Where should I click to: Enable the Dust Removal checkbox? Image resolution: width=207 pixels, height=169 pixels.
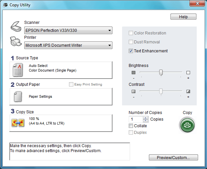coord(131,42)
